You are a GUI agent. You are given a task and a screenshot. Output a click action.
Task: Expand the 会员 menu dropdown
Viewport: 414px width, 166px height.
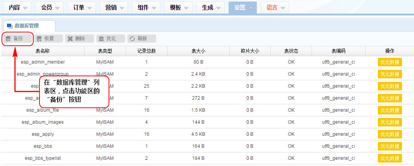point(57,8)
